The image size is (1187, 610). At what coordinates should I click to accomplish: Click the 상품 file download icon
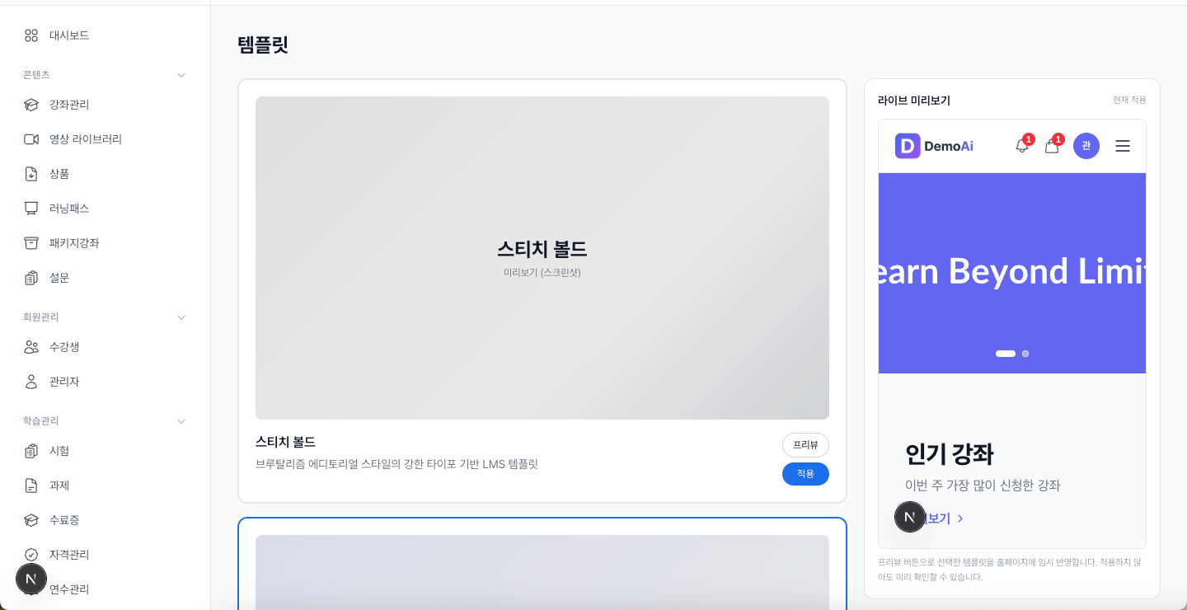31,174
